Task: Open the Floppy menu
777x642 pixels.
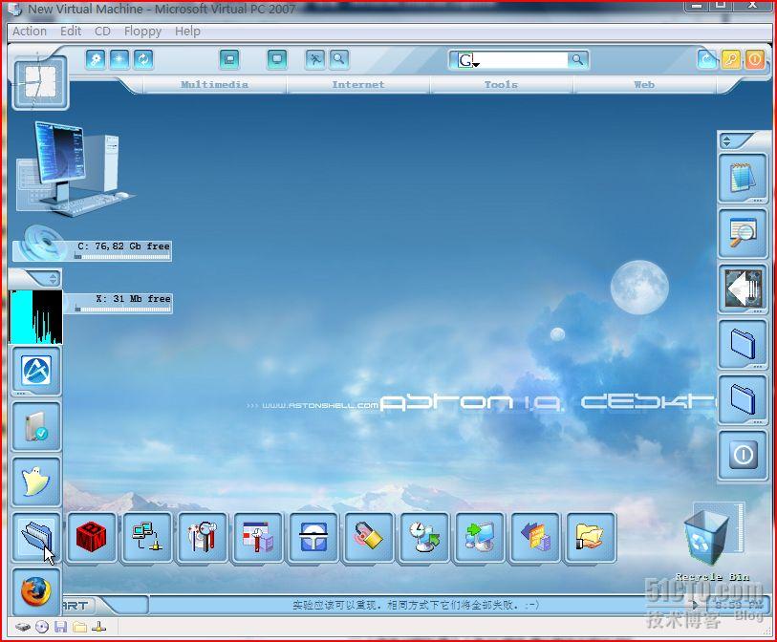Action: tap(142, 32)
